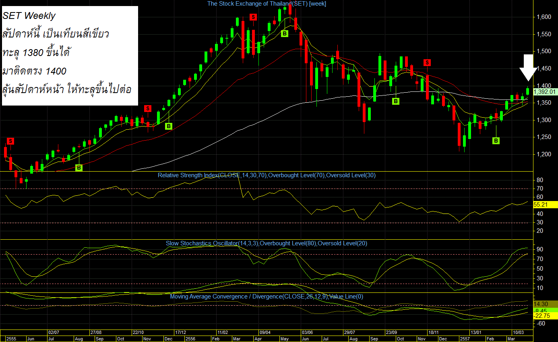Select the Slow Stochastics Oscillator indicator label

(267, 243)
